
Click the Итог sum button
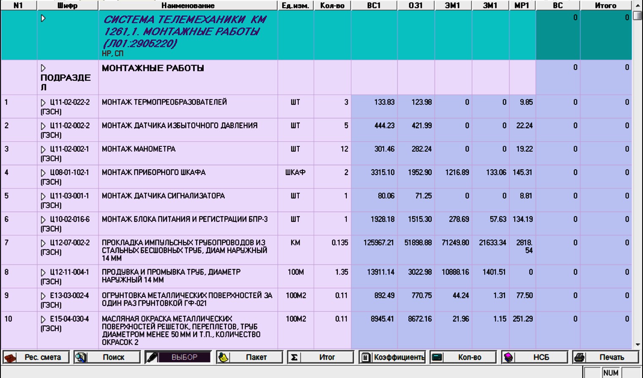[x=320, y=357]
